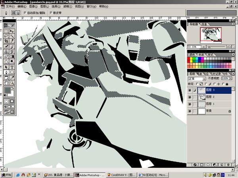The image size is (238, 178).
Task: Click the add layer mask icon
Action: click(202, 165)
